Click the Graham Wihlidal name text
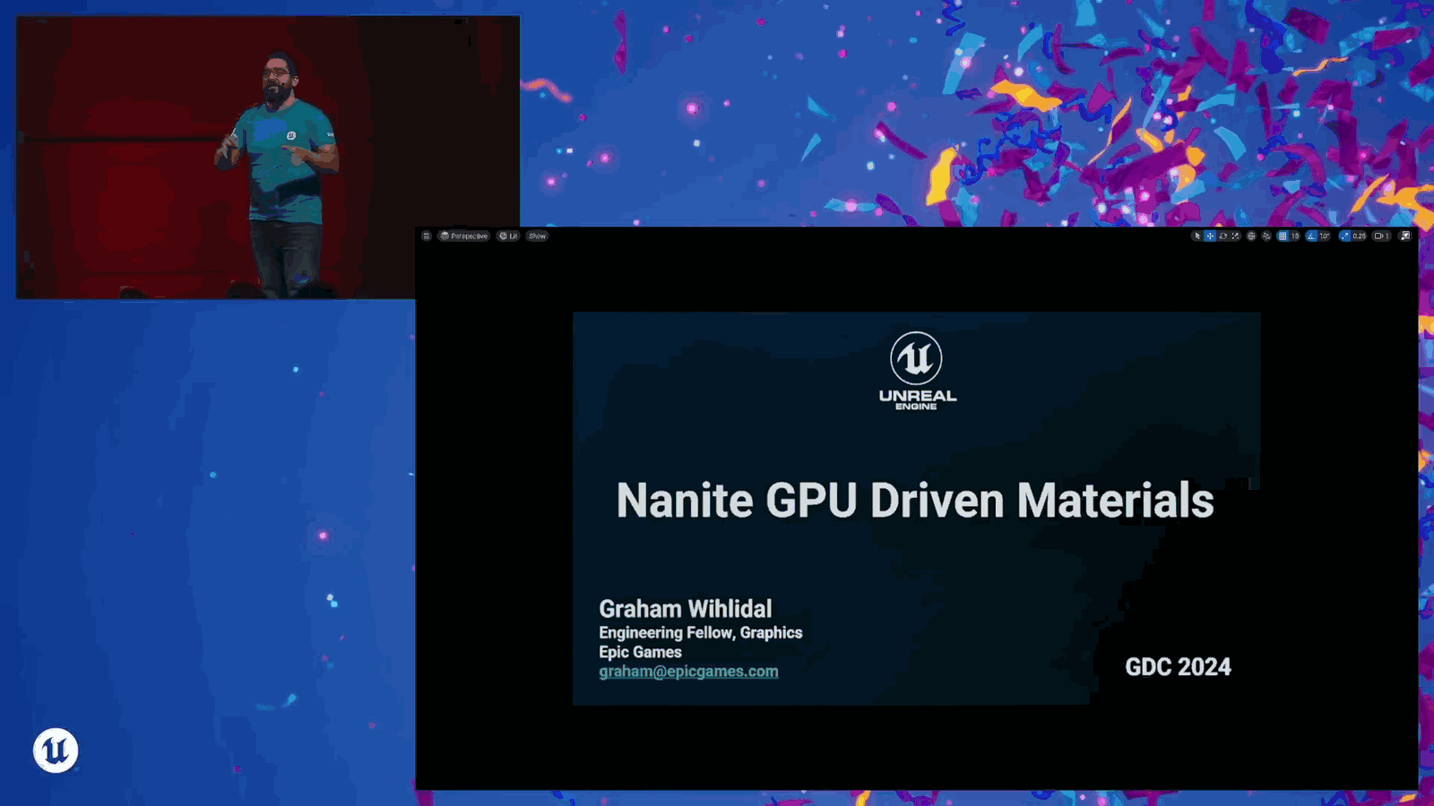 tap(685, 609)
